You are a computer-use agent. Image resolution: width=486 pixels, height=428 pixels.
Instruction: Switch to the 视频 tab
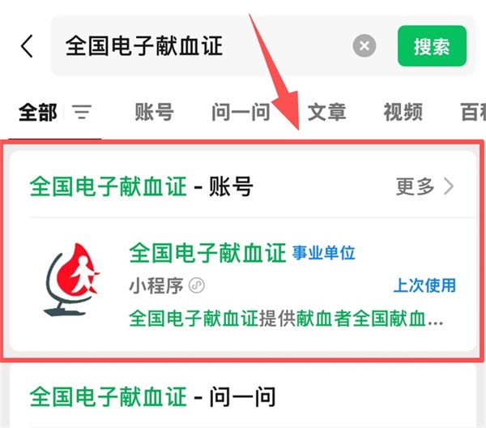(403, 112)
